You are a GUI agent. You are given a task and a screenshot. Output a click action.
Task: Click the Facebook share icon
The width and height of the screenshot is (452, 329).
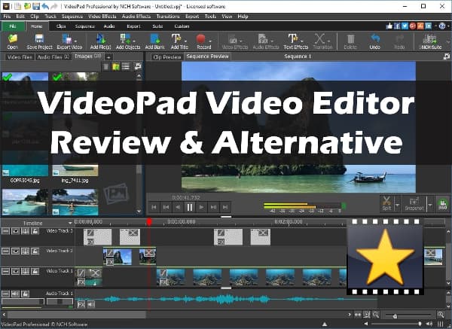click(397, 26)
